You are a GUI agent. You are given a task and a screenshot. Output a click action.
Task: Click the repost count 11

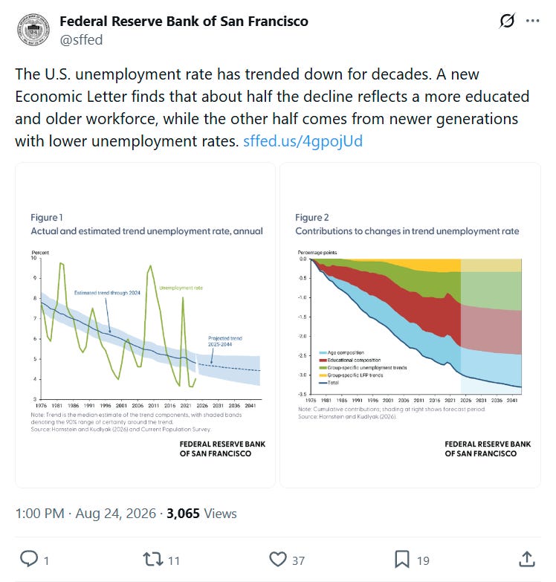[174, 560]
